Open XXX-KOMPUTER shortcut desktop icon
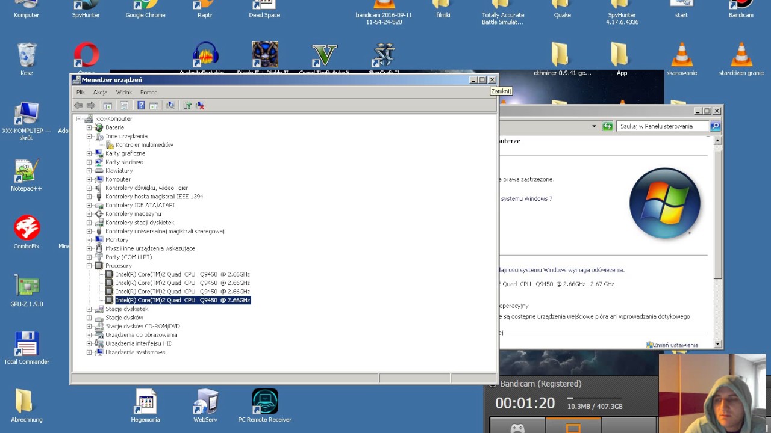 [27, 121]
